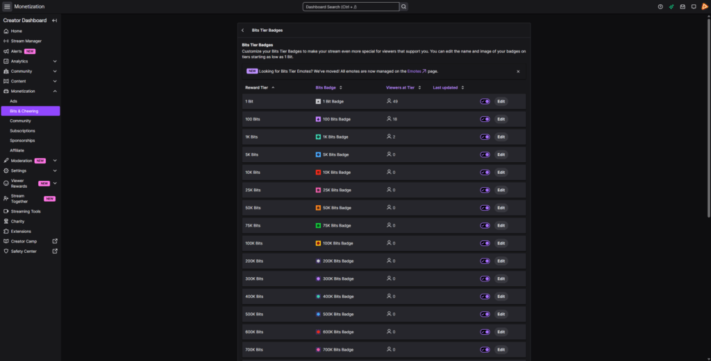Expand the Analytics sidebar section
The image size is (711, 361).
(x=55, y=61)
